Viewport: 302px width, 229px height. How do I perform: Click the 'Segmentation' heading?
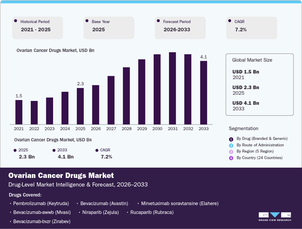[243, 129]
